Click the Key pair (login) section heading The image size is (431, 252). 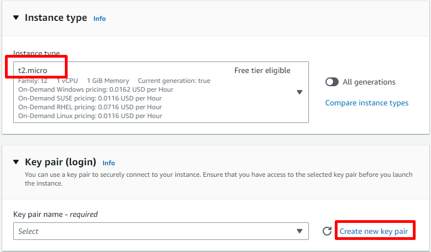pyautogui.click(x=60, y=162)
